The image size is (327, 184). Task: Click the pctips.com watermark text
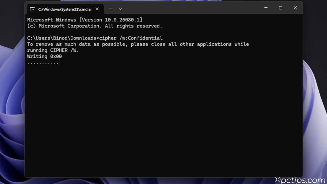pyautogui.click(x=300, y=180)
